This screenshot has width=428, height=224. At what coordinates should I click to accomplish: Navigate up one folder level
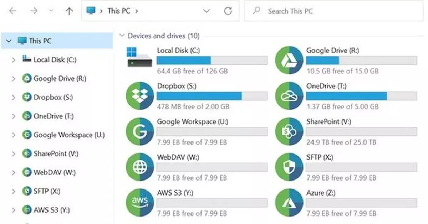pyautogui.click(x=68, y=11)
